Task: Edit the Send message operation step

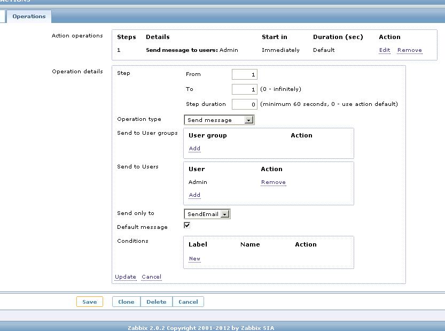Action: point(385,50)
